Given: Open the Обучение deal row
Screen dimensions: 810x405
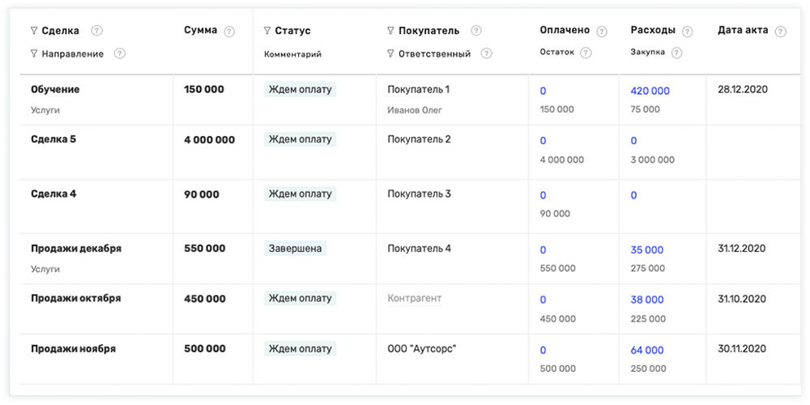Looking at the screenshot, I should coord(55,89).
